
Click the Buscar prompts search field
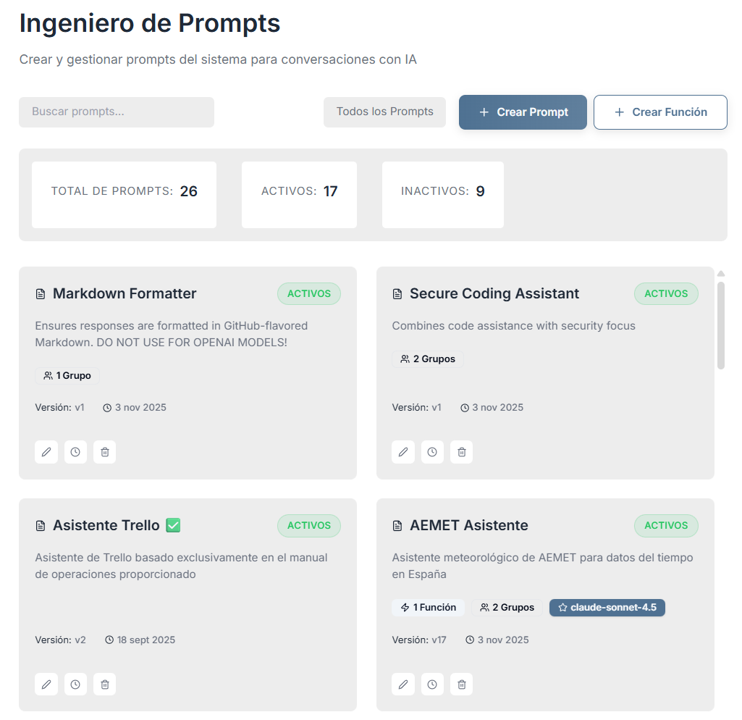(116, 112)
